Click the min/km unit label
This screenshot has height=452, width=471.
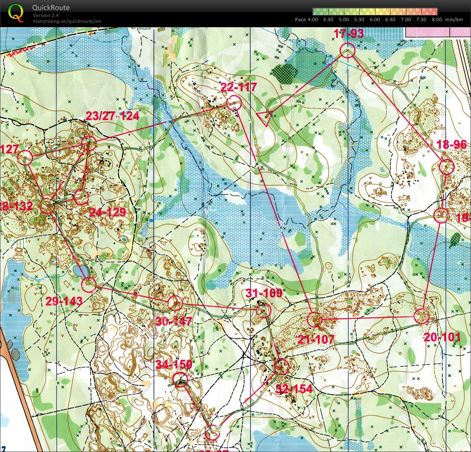[454, 19]
